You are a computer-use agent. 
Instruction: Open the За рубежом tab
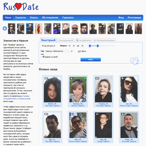(x=84, y=40)
